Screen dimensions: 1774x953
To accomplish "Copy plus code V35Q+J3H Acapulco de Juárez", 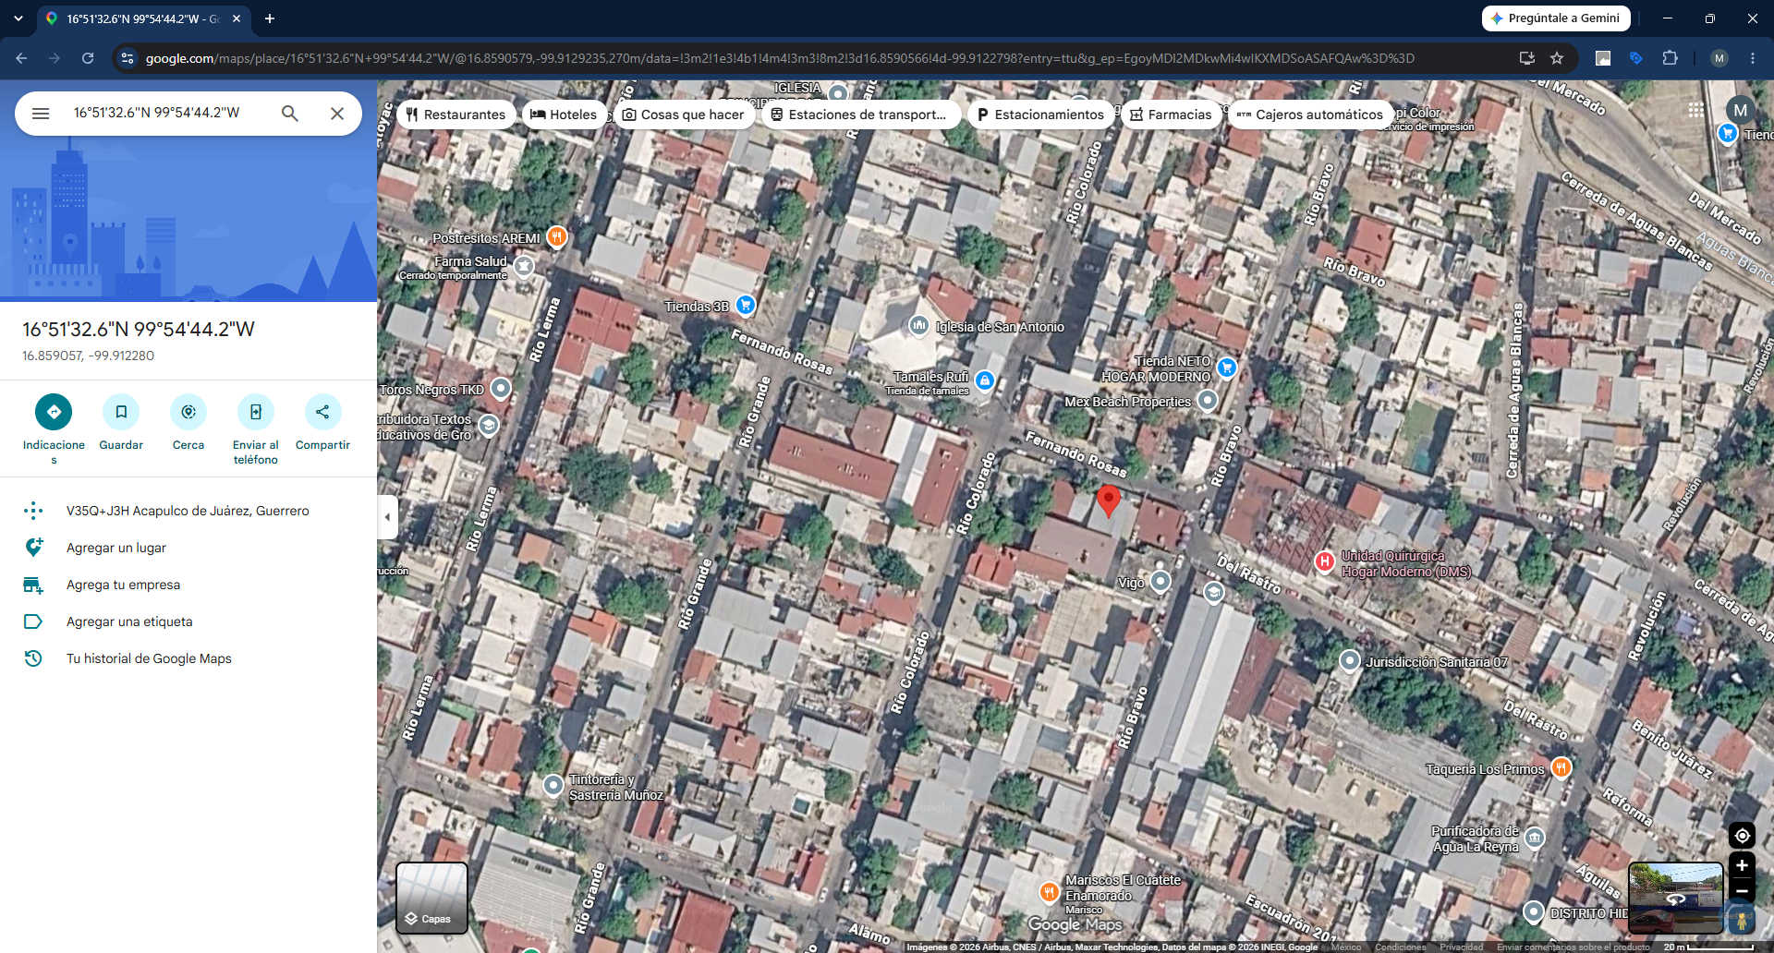I will pyautogui.click(x=188, y=511).
